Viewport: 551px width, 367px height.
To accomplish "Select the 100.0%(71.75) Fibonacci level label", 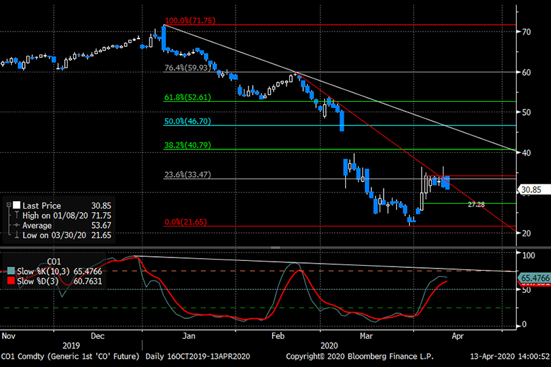I will [x=191, y=21].
